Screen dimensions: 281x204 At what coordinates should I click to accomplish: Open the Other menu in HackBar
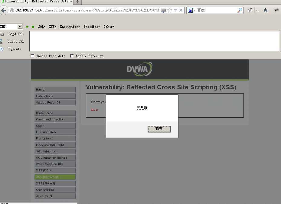pyautogui.click(x=109, y=27)
